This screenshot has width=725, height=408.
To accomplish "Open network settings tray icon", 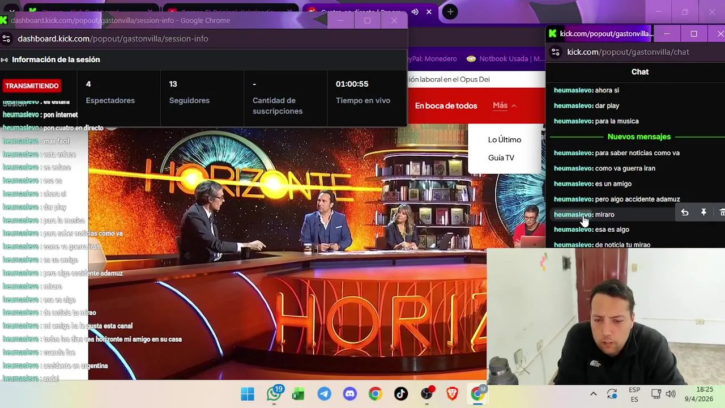I will [x=656, y=394].
